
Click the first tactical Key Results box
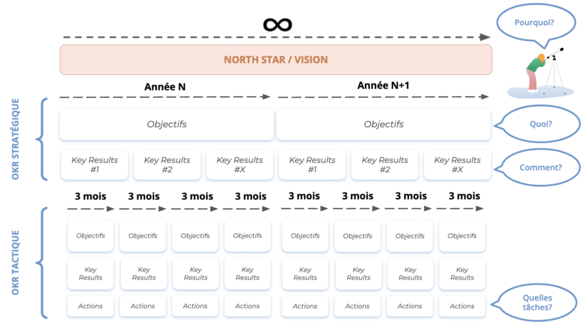pos(90,274)
